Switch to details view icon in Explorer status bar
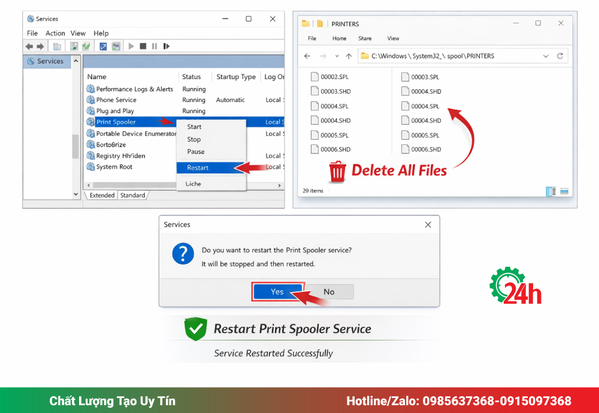The width and height of the screenshot is (599, 413). 550,191
